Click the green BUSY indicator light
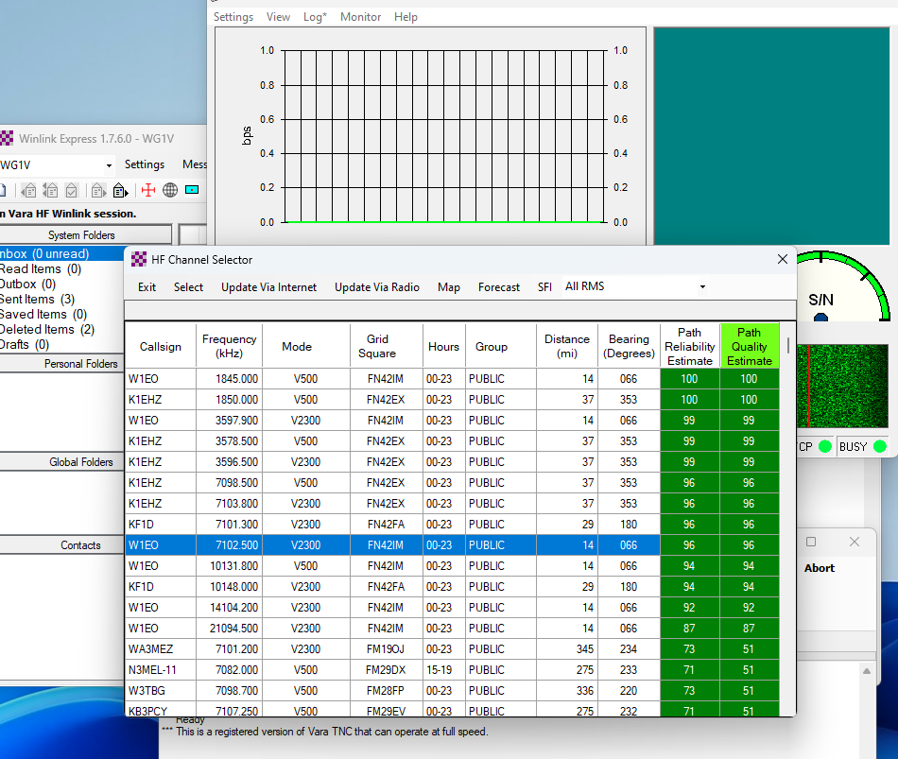This screenshot has height=759, width=898. (879, 446)
